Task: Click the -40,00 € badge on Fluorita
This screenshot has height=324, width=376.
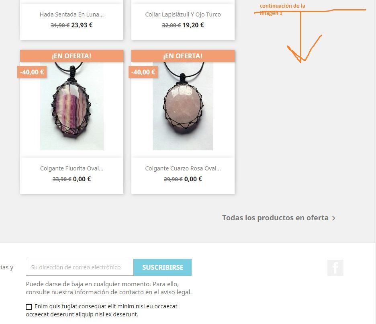Action: point(32,72)
